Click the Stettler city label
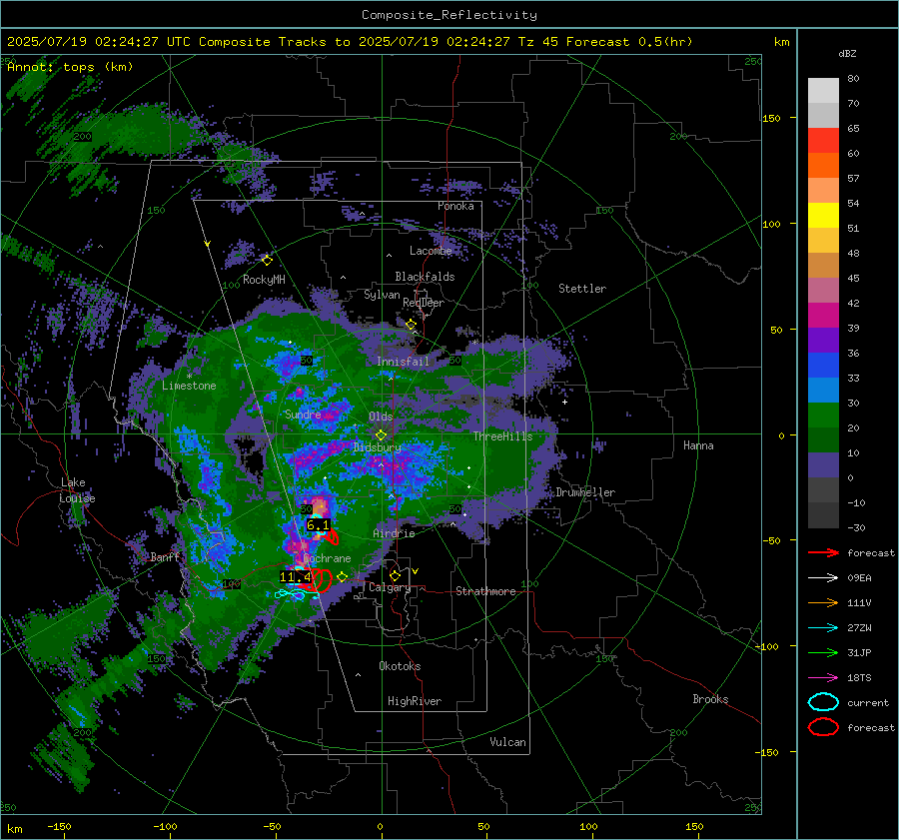Screen dimensions: 899x840 (x=582, y=289)
